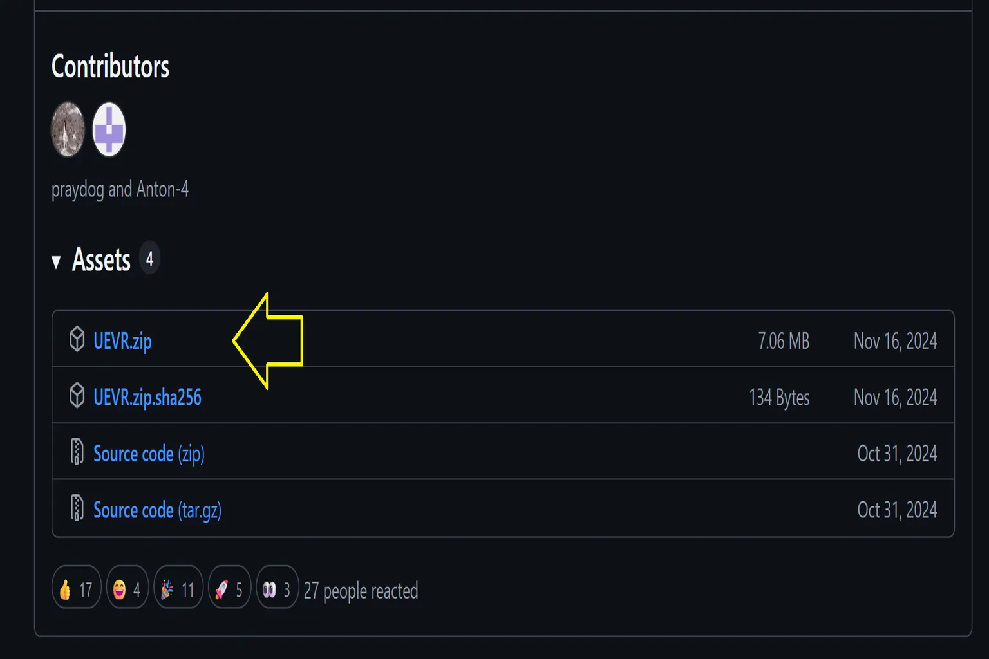Click the package icon beside UEVR.zip.sha256
Viewport: 989px width, 659px height.
point(77,395)
